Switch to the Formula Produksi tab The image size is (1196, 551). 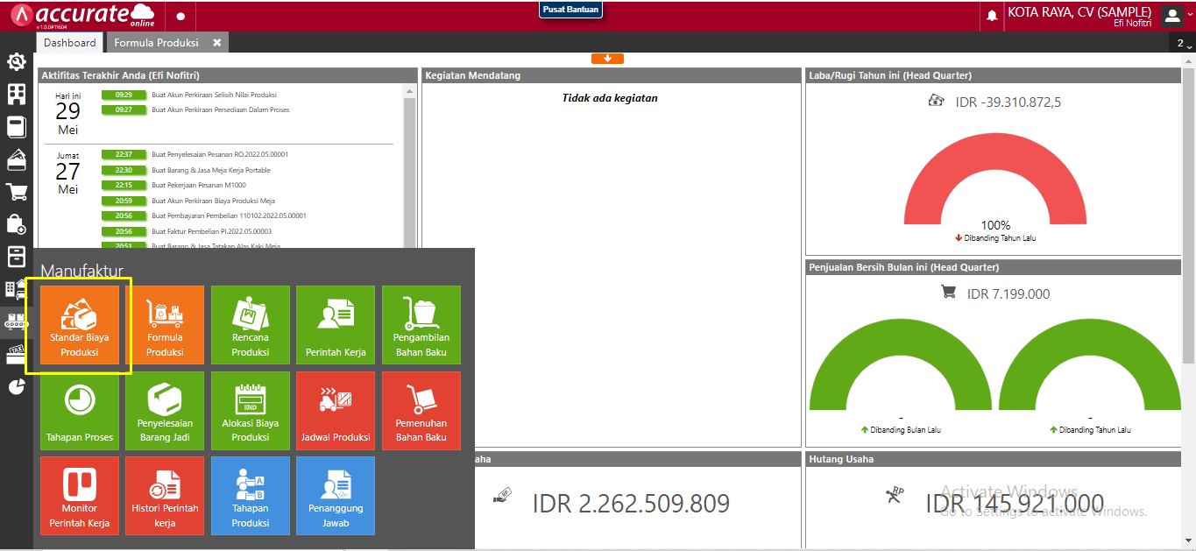coord(157,42)
